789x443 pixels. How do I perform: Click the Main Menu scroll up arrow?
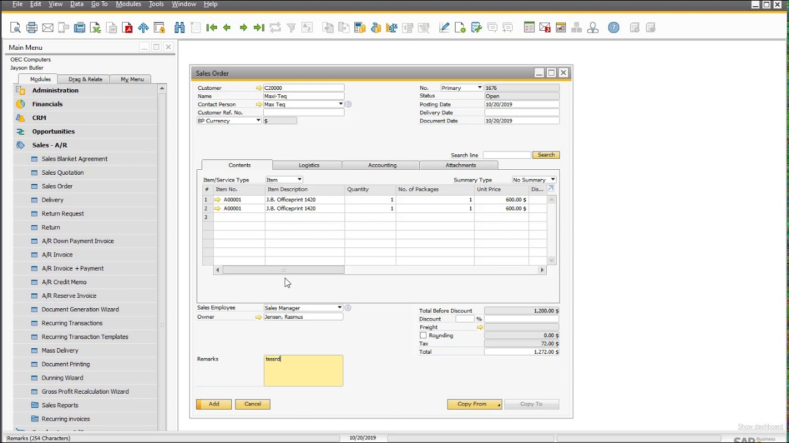click(x=162, y=89)
